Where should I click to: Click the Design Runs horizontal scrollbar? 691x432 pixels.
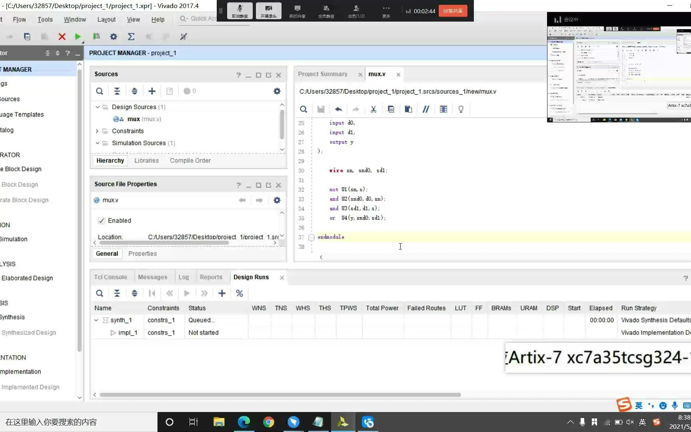(x=280, y=395)
